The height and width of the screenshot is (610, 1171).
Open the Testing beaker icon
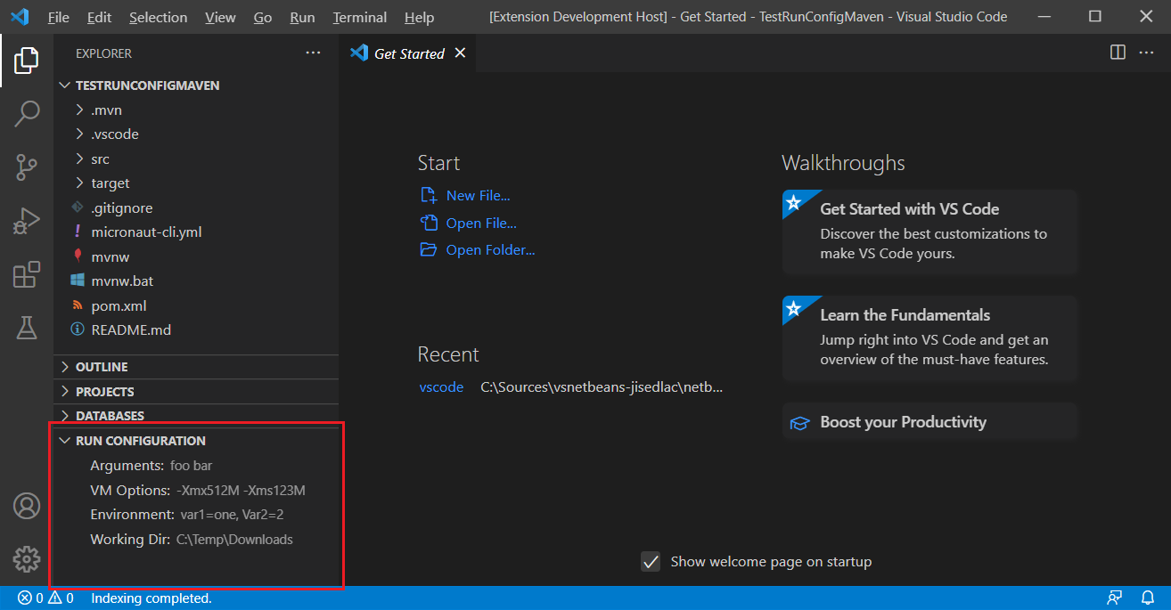[x=27, y=328]
